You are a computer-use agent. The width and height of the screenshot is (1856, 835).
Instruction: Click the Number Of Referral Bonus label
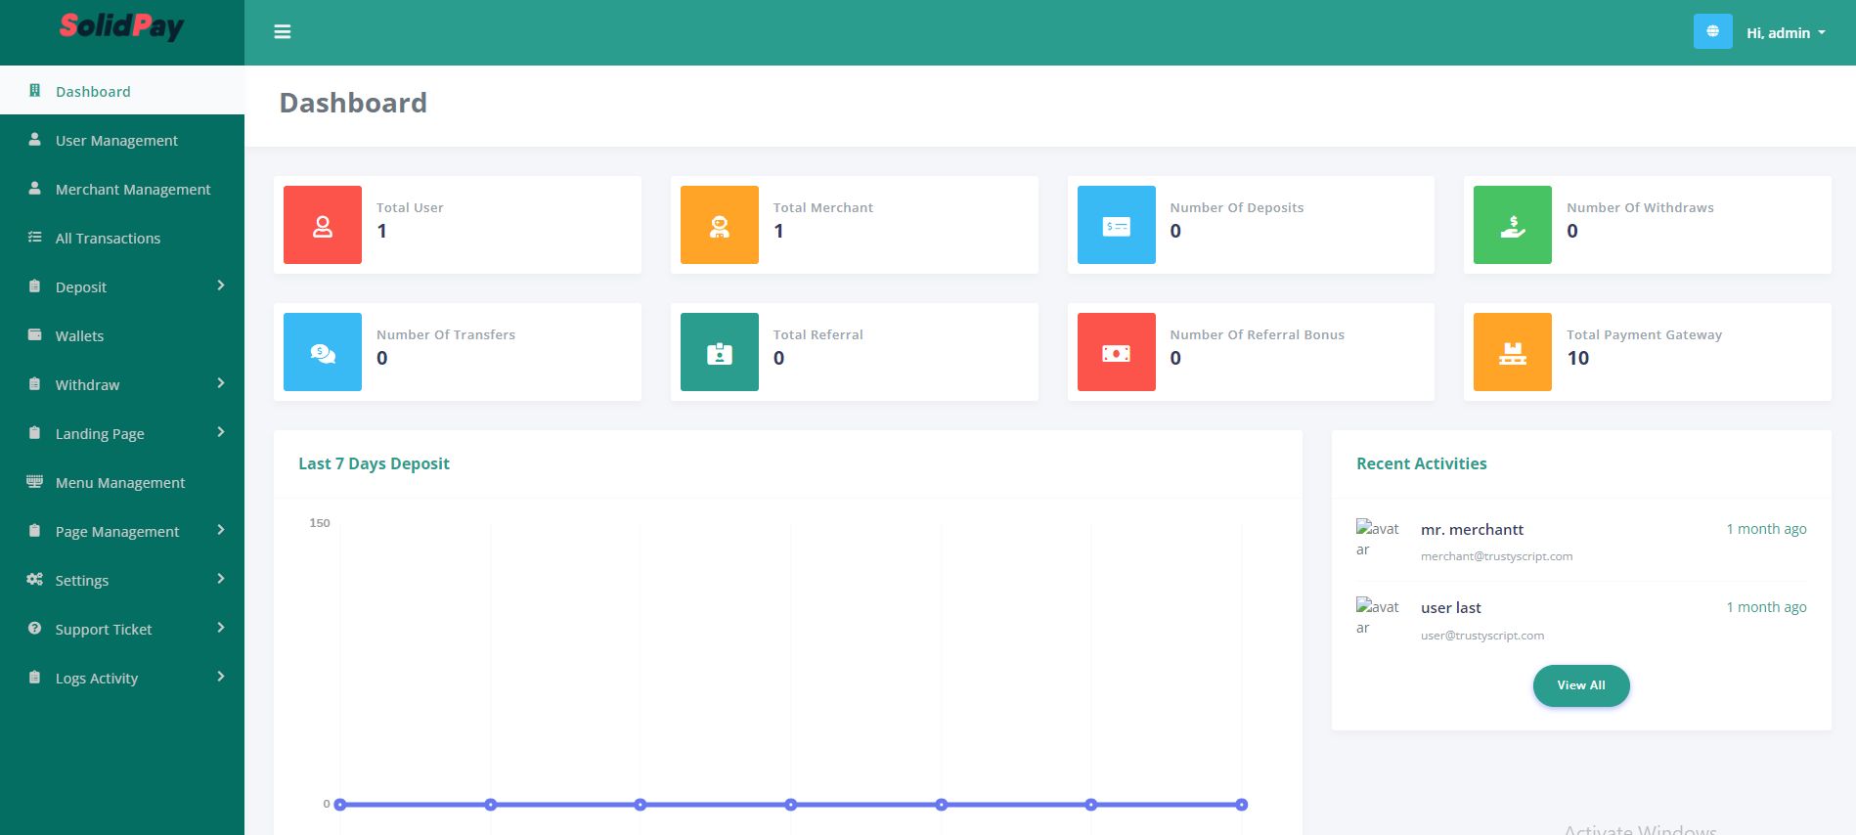coord(1257,334)
